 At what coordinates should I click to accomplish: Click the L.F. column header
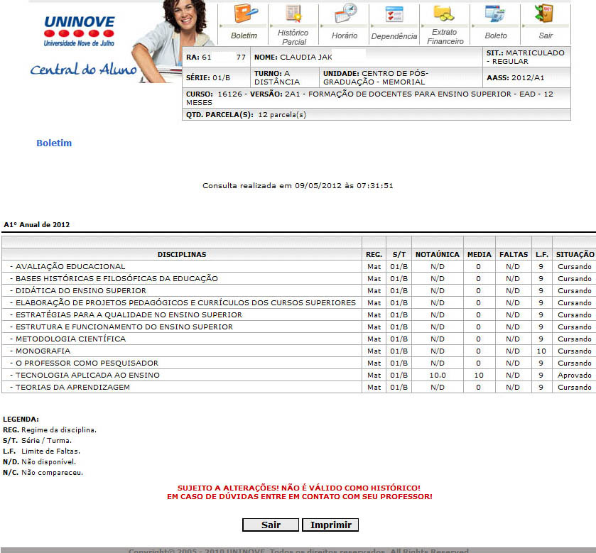[x=541, y=254]
